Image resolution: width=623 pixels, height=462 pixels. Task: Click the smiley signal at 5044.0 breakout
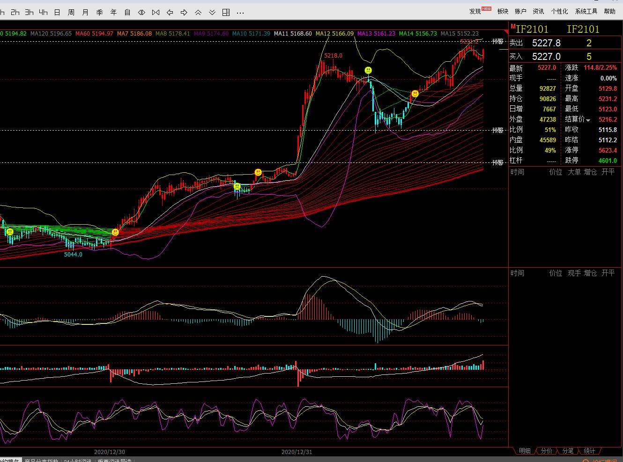115,232
